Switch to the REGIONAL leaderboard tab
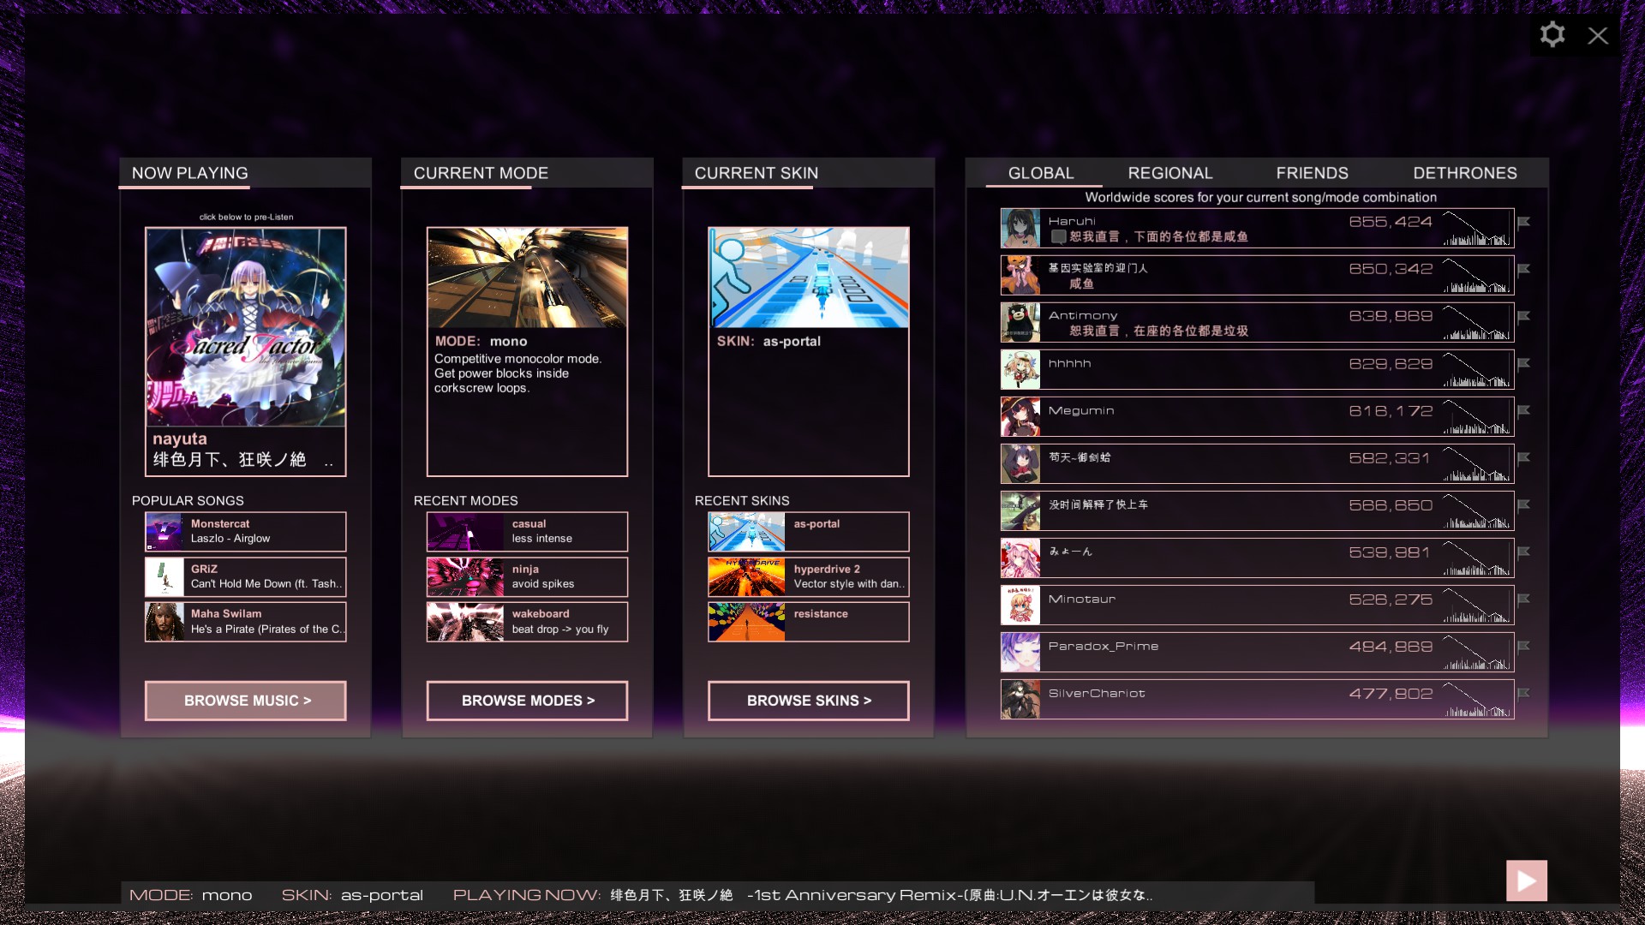 click(x=1170, y=173)
